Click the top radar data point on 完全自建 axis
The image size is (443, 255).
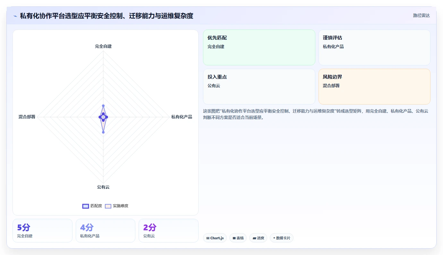[103, 106]
